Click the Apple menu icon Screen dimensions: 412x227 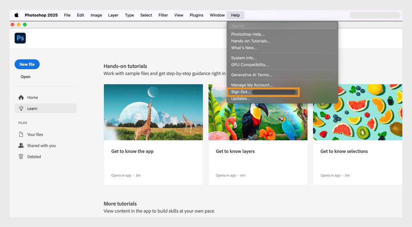[x=16, y=15]
